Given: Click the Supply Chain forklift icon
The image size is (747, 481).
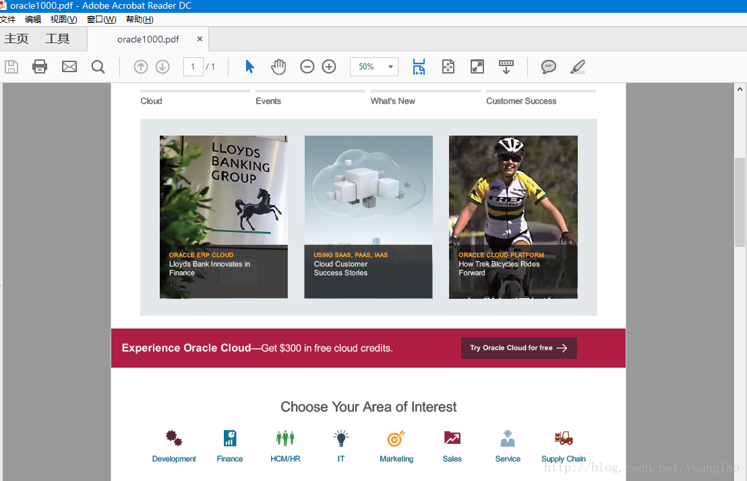Looking at the screenshot, I should pyautogui.click(x=564, y=438).
